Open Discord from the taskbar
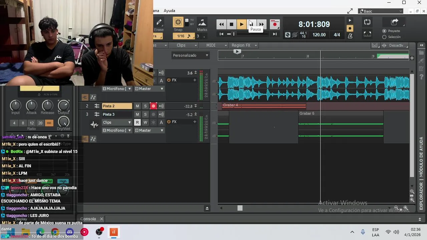This screenshot has width=427, height=240. coord(70,232)
